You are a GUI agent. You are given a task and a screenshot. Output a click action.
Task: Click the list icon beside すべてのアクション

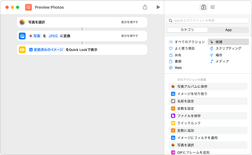pos(171,42)
